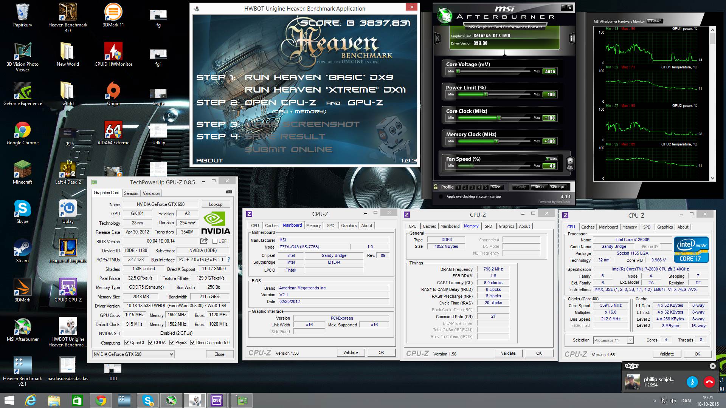
Task: Open the Processor #1 selection dropdown
Action: point(613,340)
